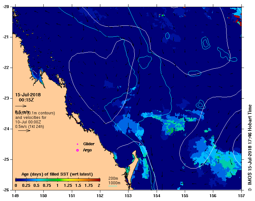The width and height of the screenshot is (255, 201).
Task: Click the '200m' depth contour legend
Action: point(113,178)
